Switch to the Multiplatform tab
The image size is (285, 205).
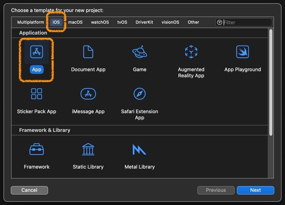31,22
